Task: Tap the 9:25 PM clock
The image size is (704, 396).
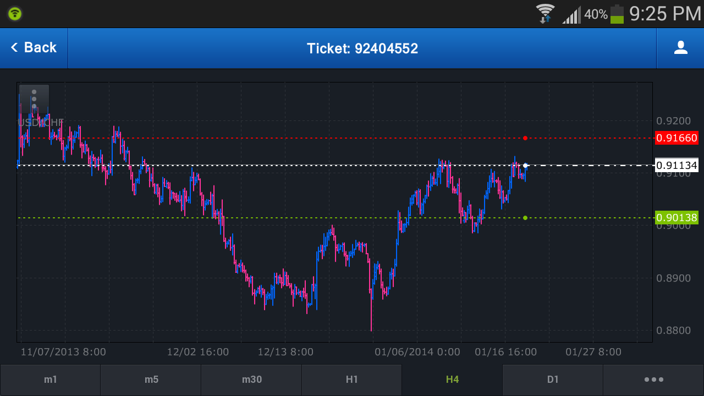Action: (665, 14)
